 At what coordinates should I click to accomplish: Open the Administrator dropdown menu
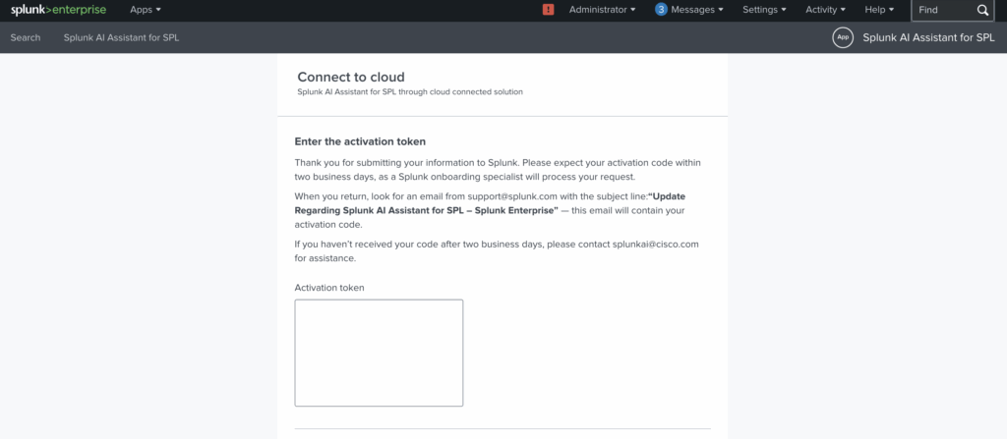(x=602, y=10)
